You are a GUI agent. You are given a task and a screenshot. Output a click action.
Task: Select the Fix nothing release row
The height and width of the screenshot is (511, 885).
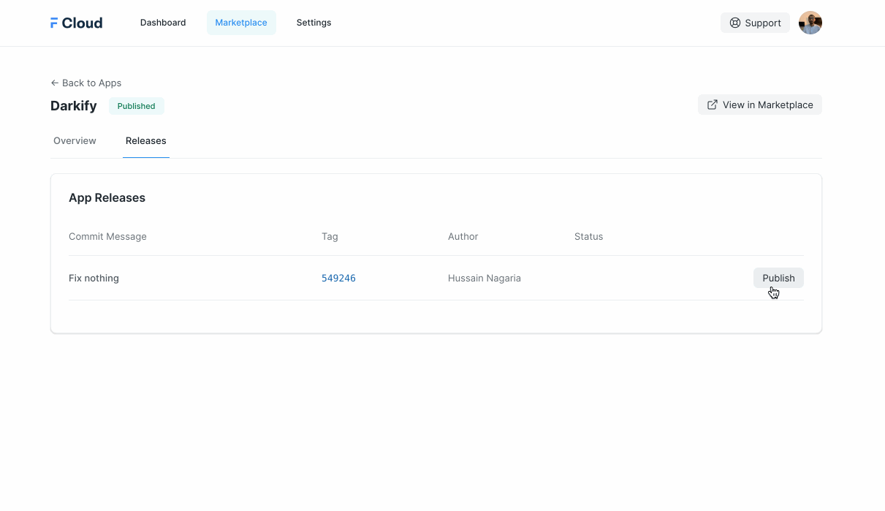click(292, 278)
